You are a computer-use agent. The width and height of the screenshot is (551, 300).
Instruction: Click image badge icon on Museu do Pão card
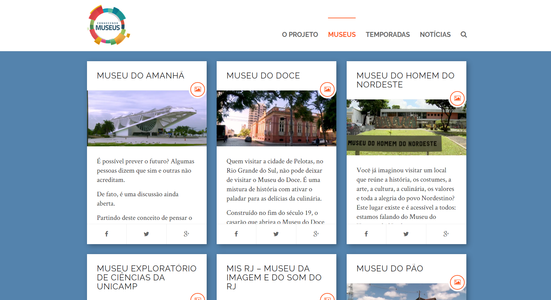click(457, 282)
